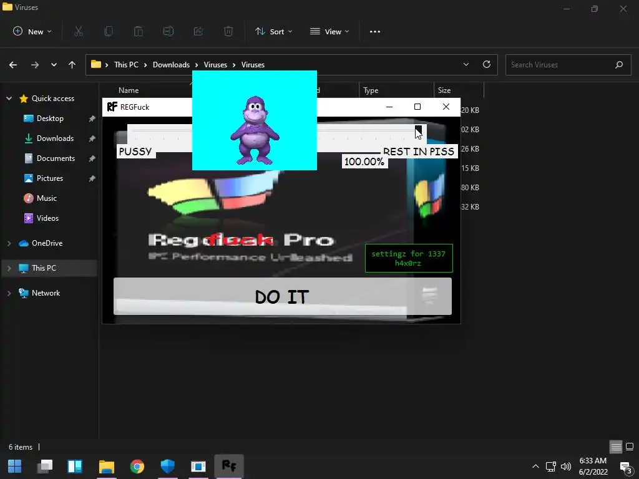Open the notification center icon
Image resolution: width=639 pixels, height=479 pixels.
pyautogui.click(x=625, y=467)
